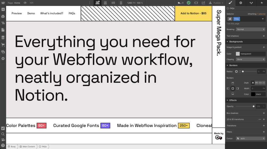Select solid border style
This screenshot has height=149, width=267.
click(x=256, y=83)
